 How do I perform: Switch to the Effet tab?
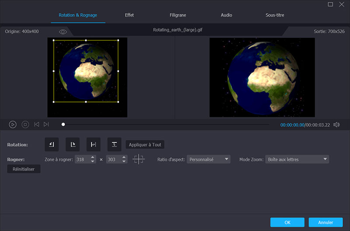(x=129, y=15)
